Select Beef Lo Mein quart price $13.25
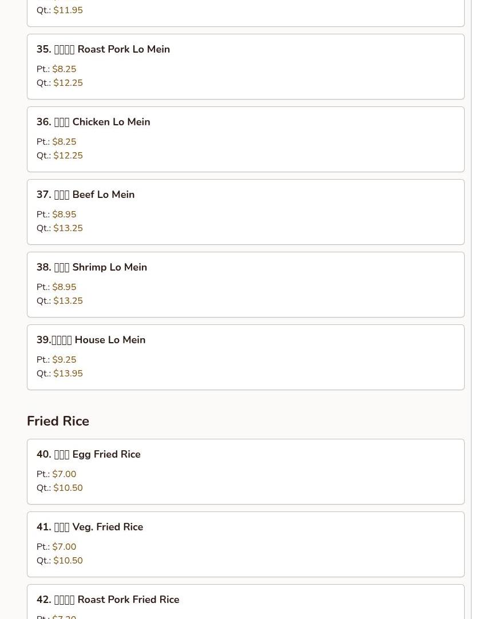This screenshot has width=483, height=619. (68, 228)
